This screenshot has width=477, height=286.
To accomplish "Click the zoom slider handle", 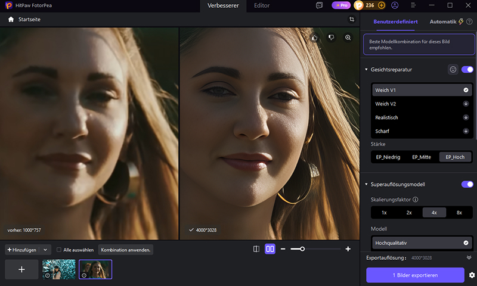I will pyautogui.click(x=302, y=249).
